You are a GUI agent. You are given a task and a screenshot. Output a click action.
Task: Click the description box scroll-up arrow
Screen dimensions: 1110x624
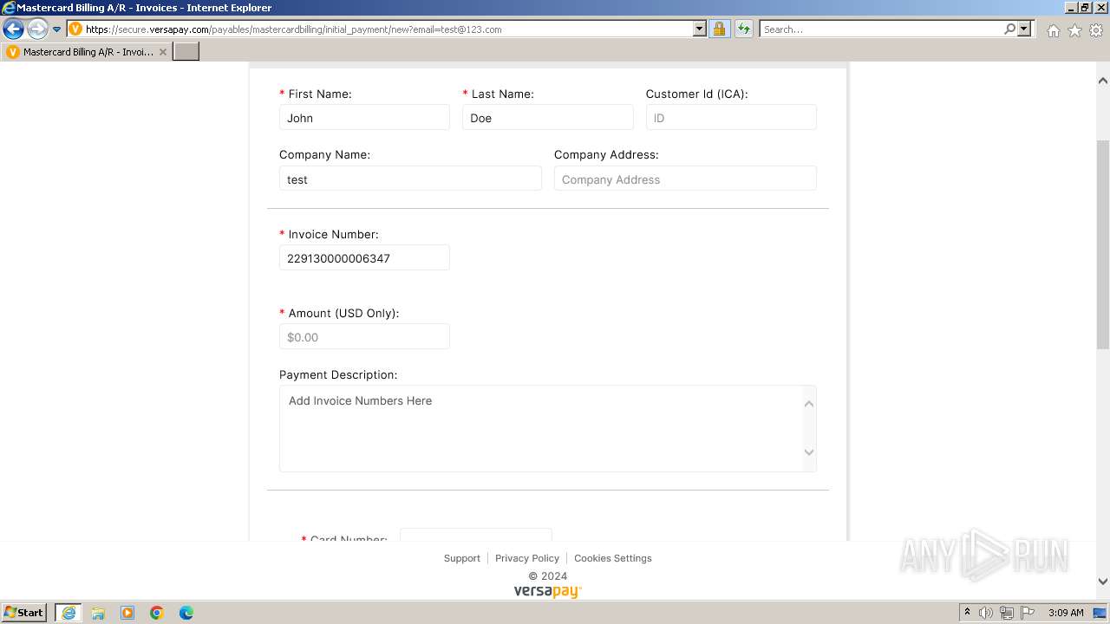809,404
